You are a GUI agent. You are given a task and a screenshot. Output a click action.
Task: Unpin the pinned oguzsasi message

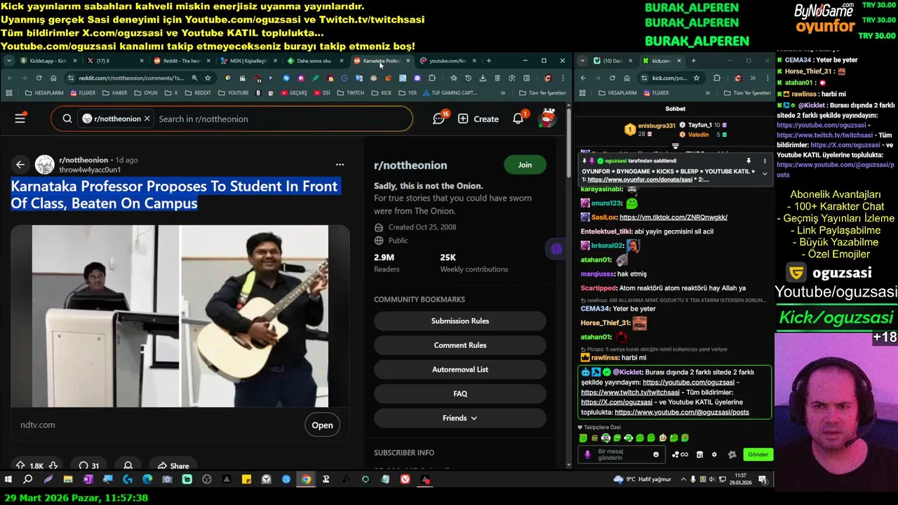coord(749,161)
